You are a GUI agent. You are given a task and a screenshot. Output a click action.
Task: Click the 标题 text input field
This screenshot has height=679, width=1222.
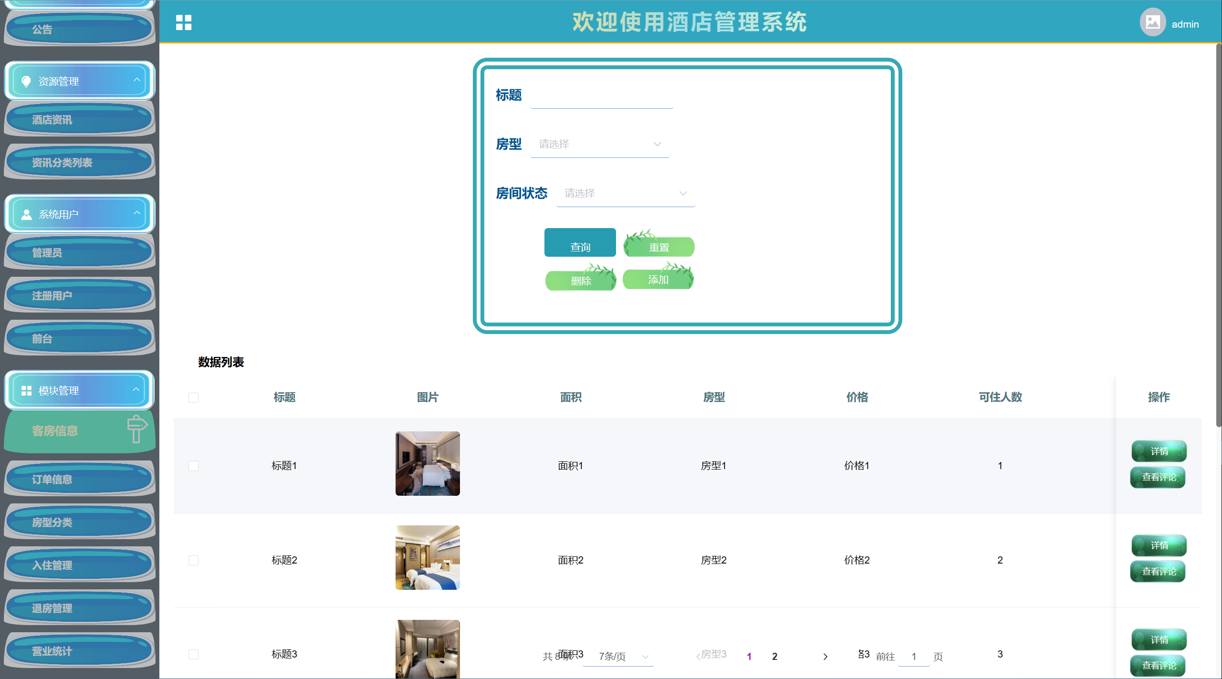tap(601, 95)
